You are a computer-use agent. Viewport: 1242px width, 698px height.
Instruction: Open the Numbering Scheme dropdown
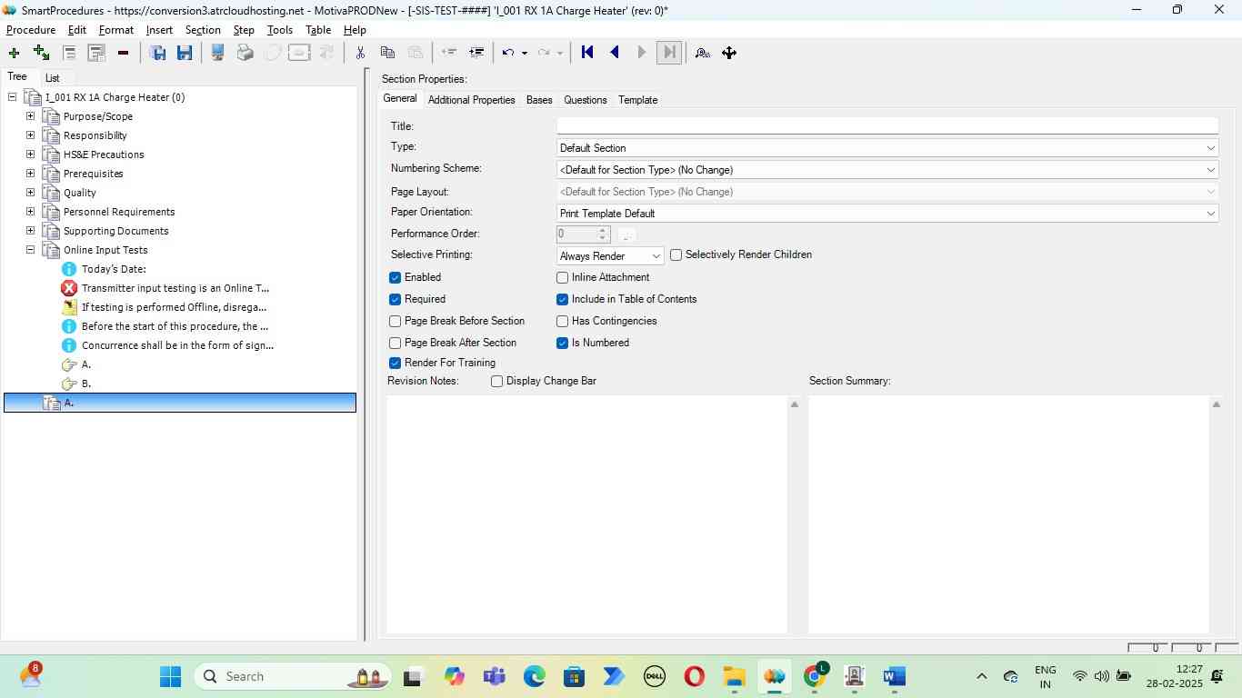pyautogui.click(x=887, y=170)
